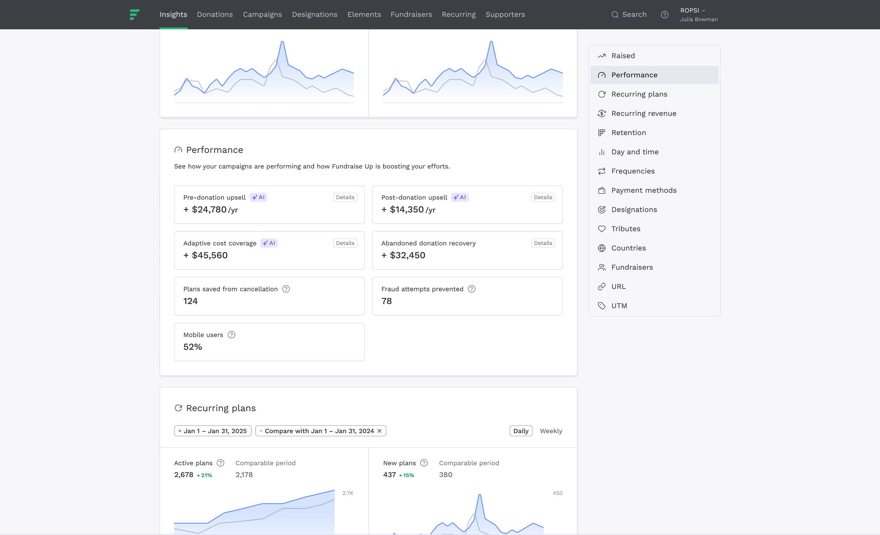Click the search magnifier icon

pyautogui.click(x=615, y=14)
